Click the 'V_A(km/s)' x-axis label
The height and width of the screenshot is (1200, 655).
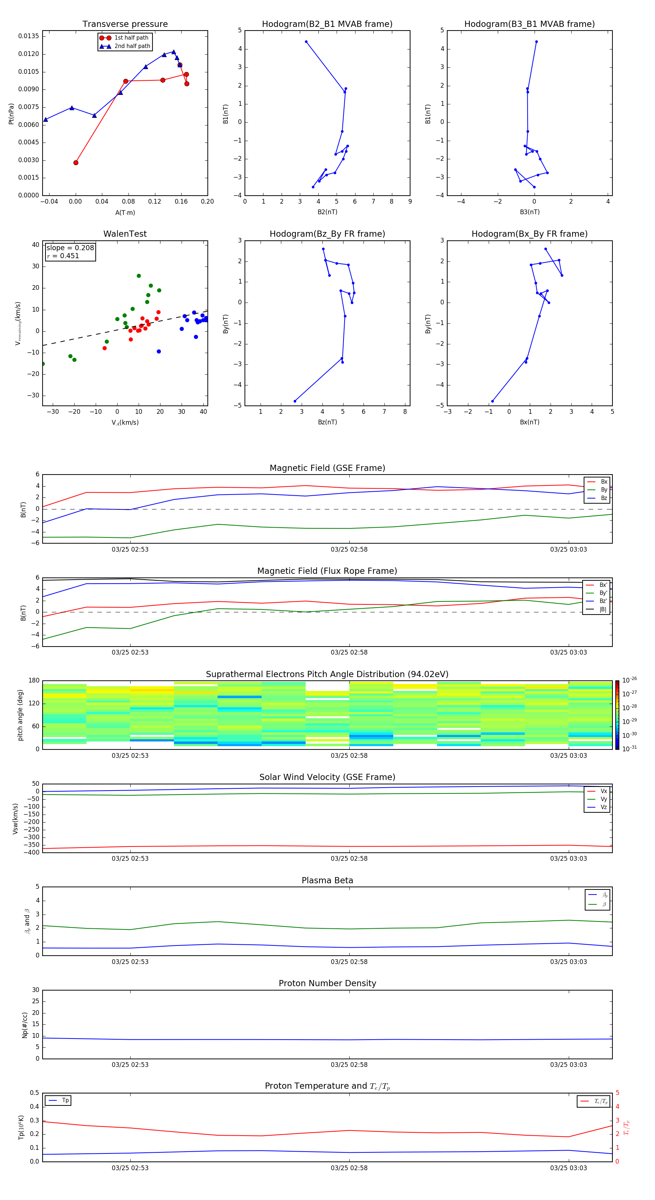(x=125, y=423)
